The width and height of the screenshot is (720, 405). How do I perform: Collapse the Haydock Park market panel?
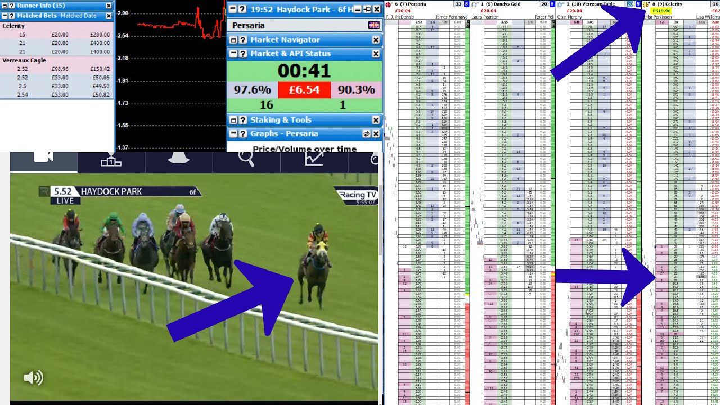point(233,10)
